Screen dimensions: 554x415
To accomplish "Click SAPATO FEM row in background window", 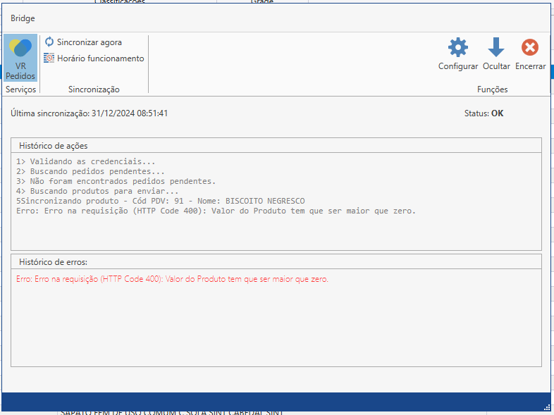I will coord(172,412).
